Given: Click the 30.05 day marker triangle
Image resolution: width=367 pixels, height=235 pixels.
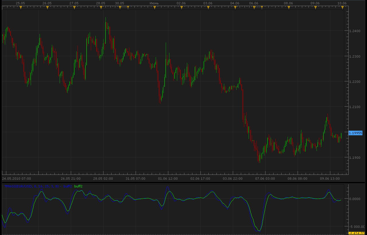Looking at the screenshot, I should [x=120, y=8].
